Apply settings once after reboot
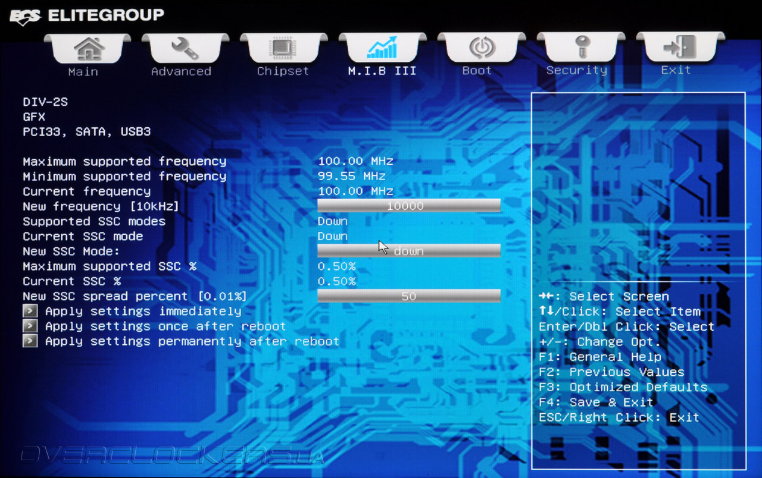The width and height of the screenshot is (762, 478). click(165, 326)
